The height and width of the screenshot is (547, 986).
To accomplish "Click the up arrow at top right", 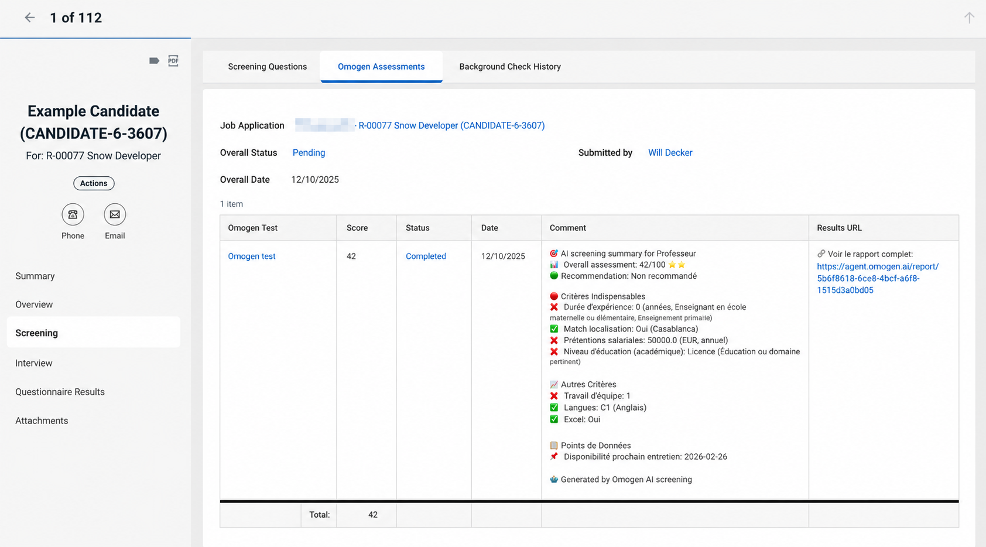I will pos(969,18).
